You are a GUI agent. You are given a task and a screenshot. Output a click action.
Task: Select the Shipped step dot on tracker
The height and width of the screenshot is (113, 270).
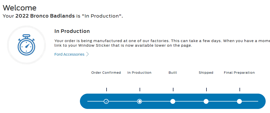pyautogui.click(x=206, y=101)
